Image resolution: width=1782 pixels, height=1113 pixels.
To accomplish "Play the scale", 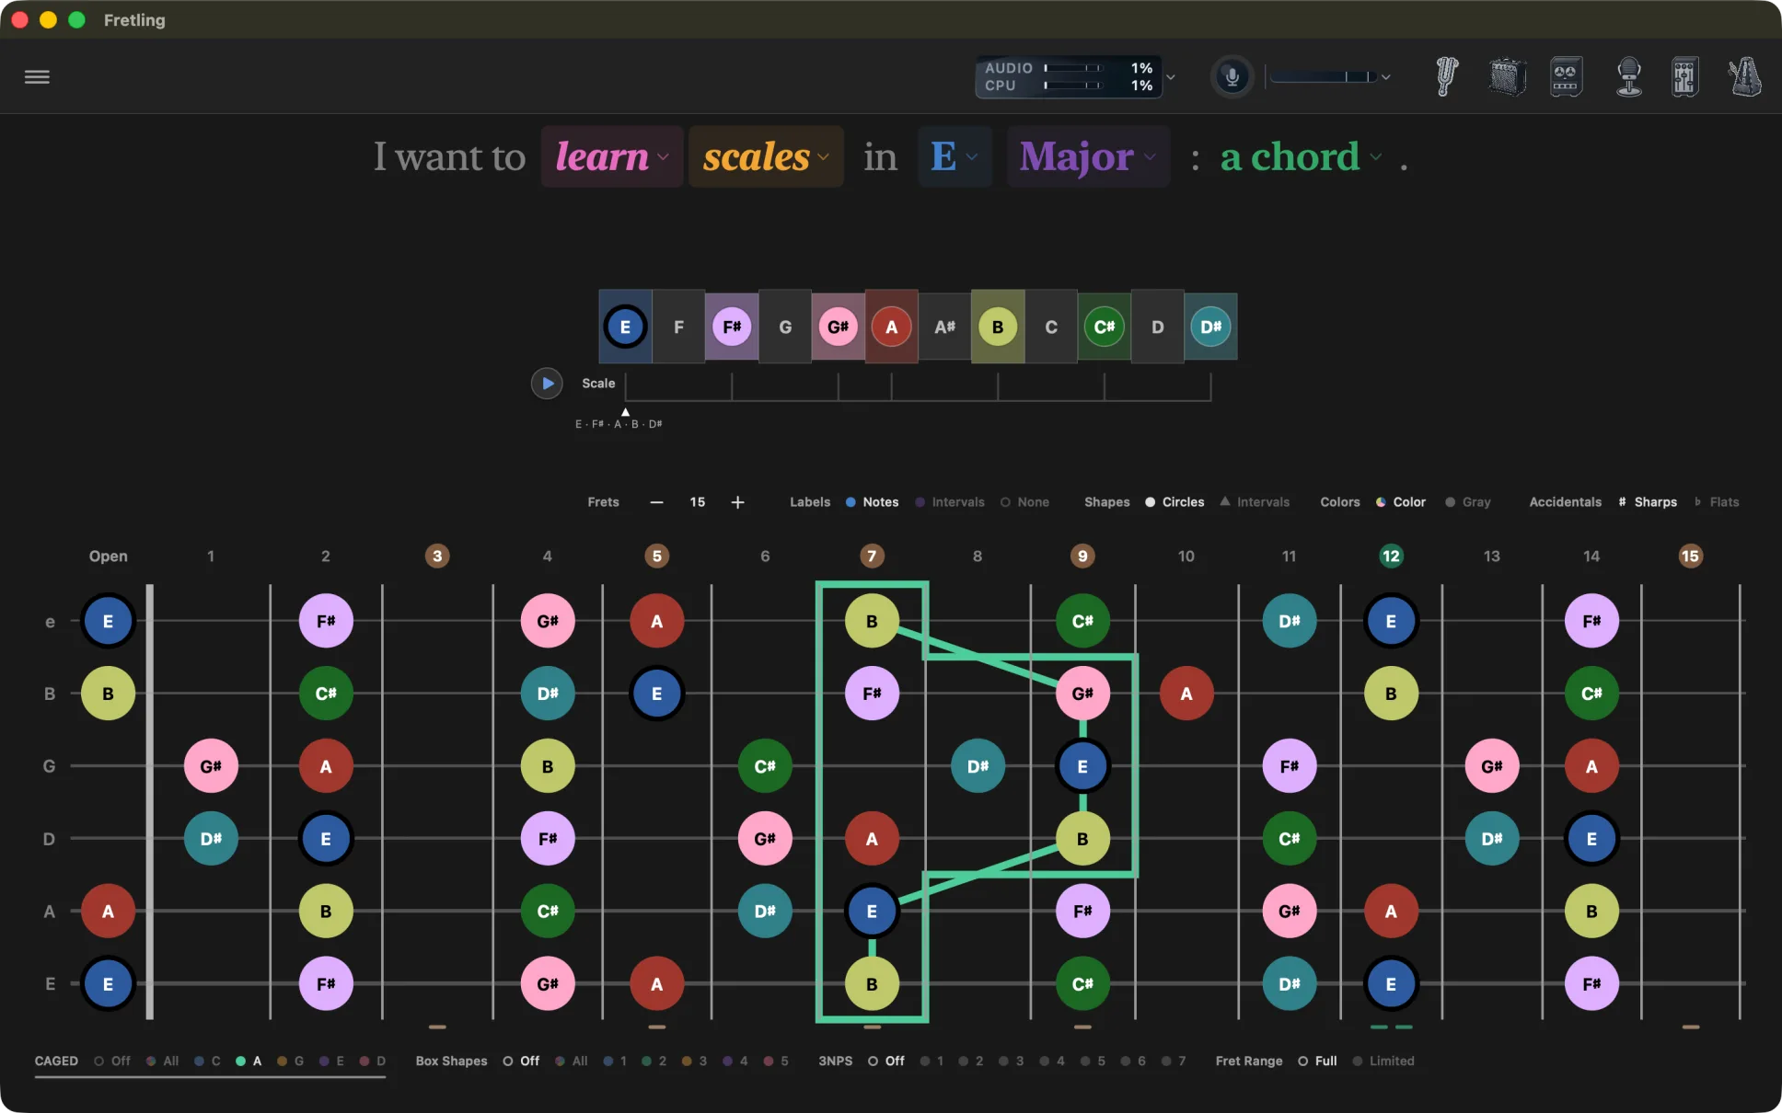I will click(547, 383).
